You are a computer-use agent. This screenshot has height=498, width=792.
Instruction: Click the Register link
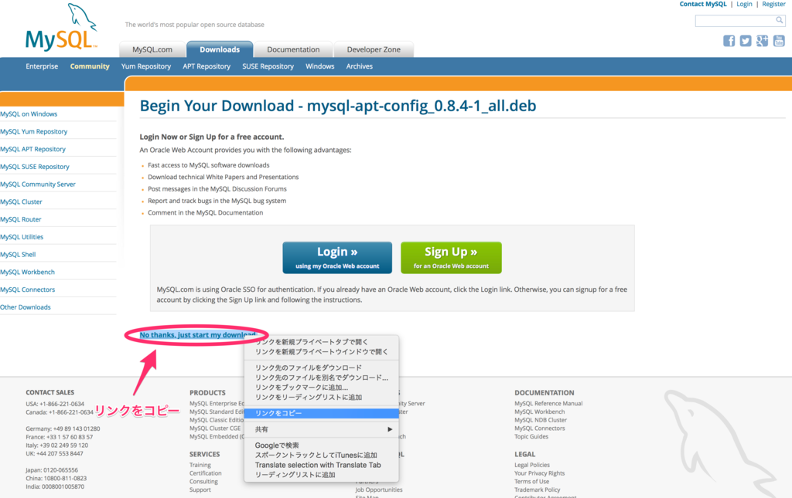[x=773, y=4]
